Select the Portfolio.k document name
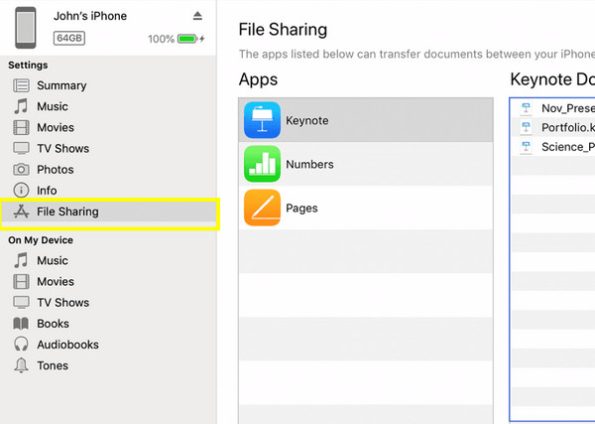 click(568, 127)
